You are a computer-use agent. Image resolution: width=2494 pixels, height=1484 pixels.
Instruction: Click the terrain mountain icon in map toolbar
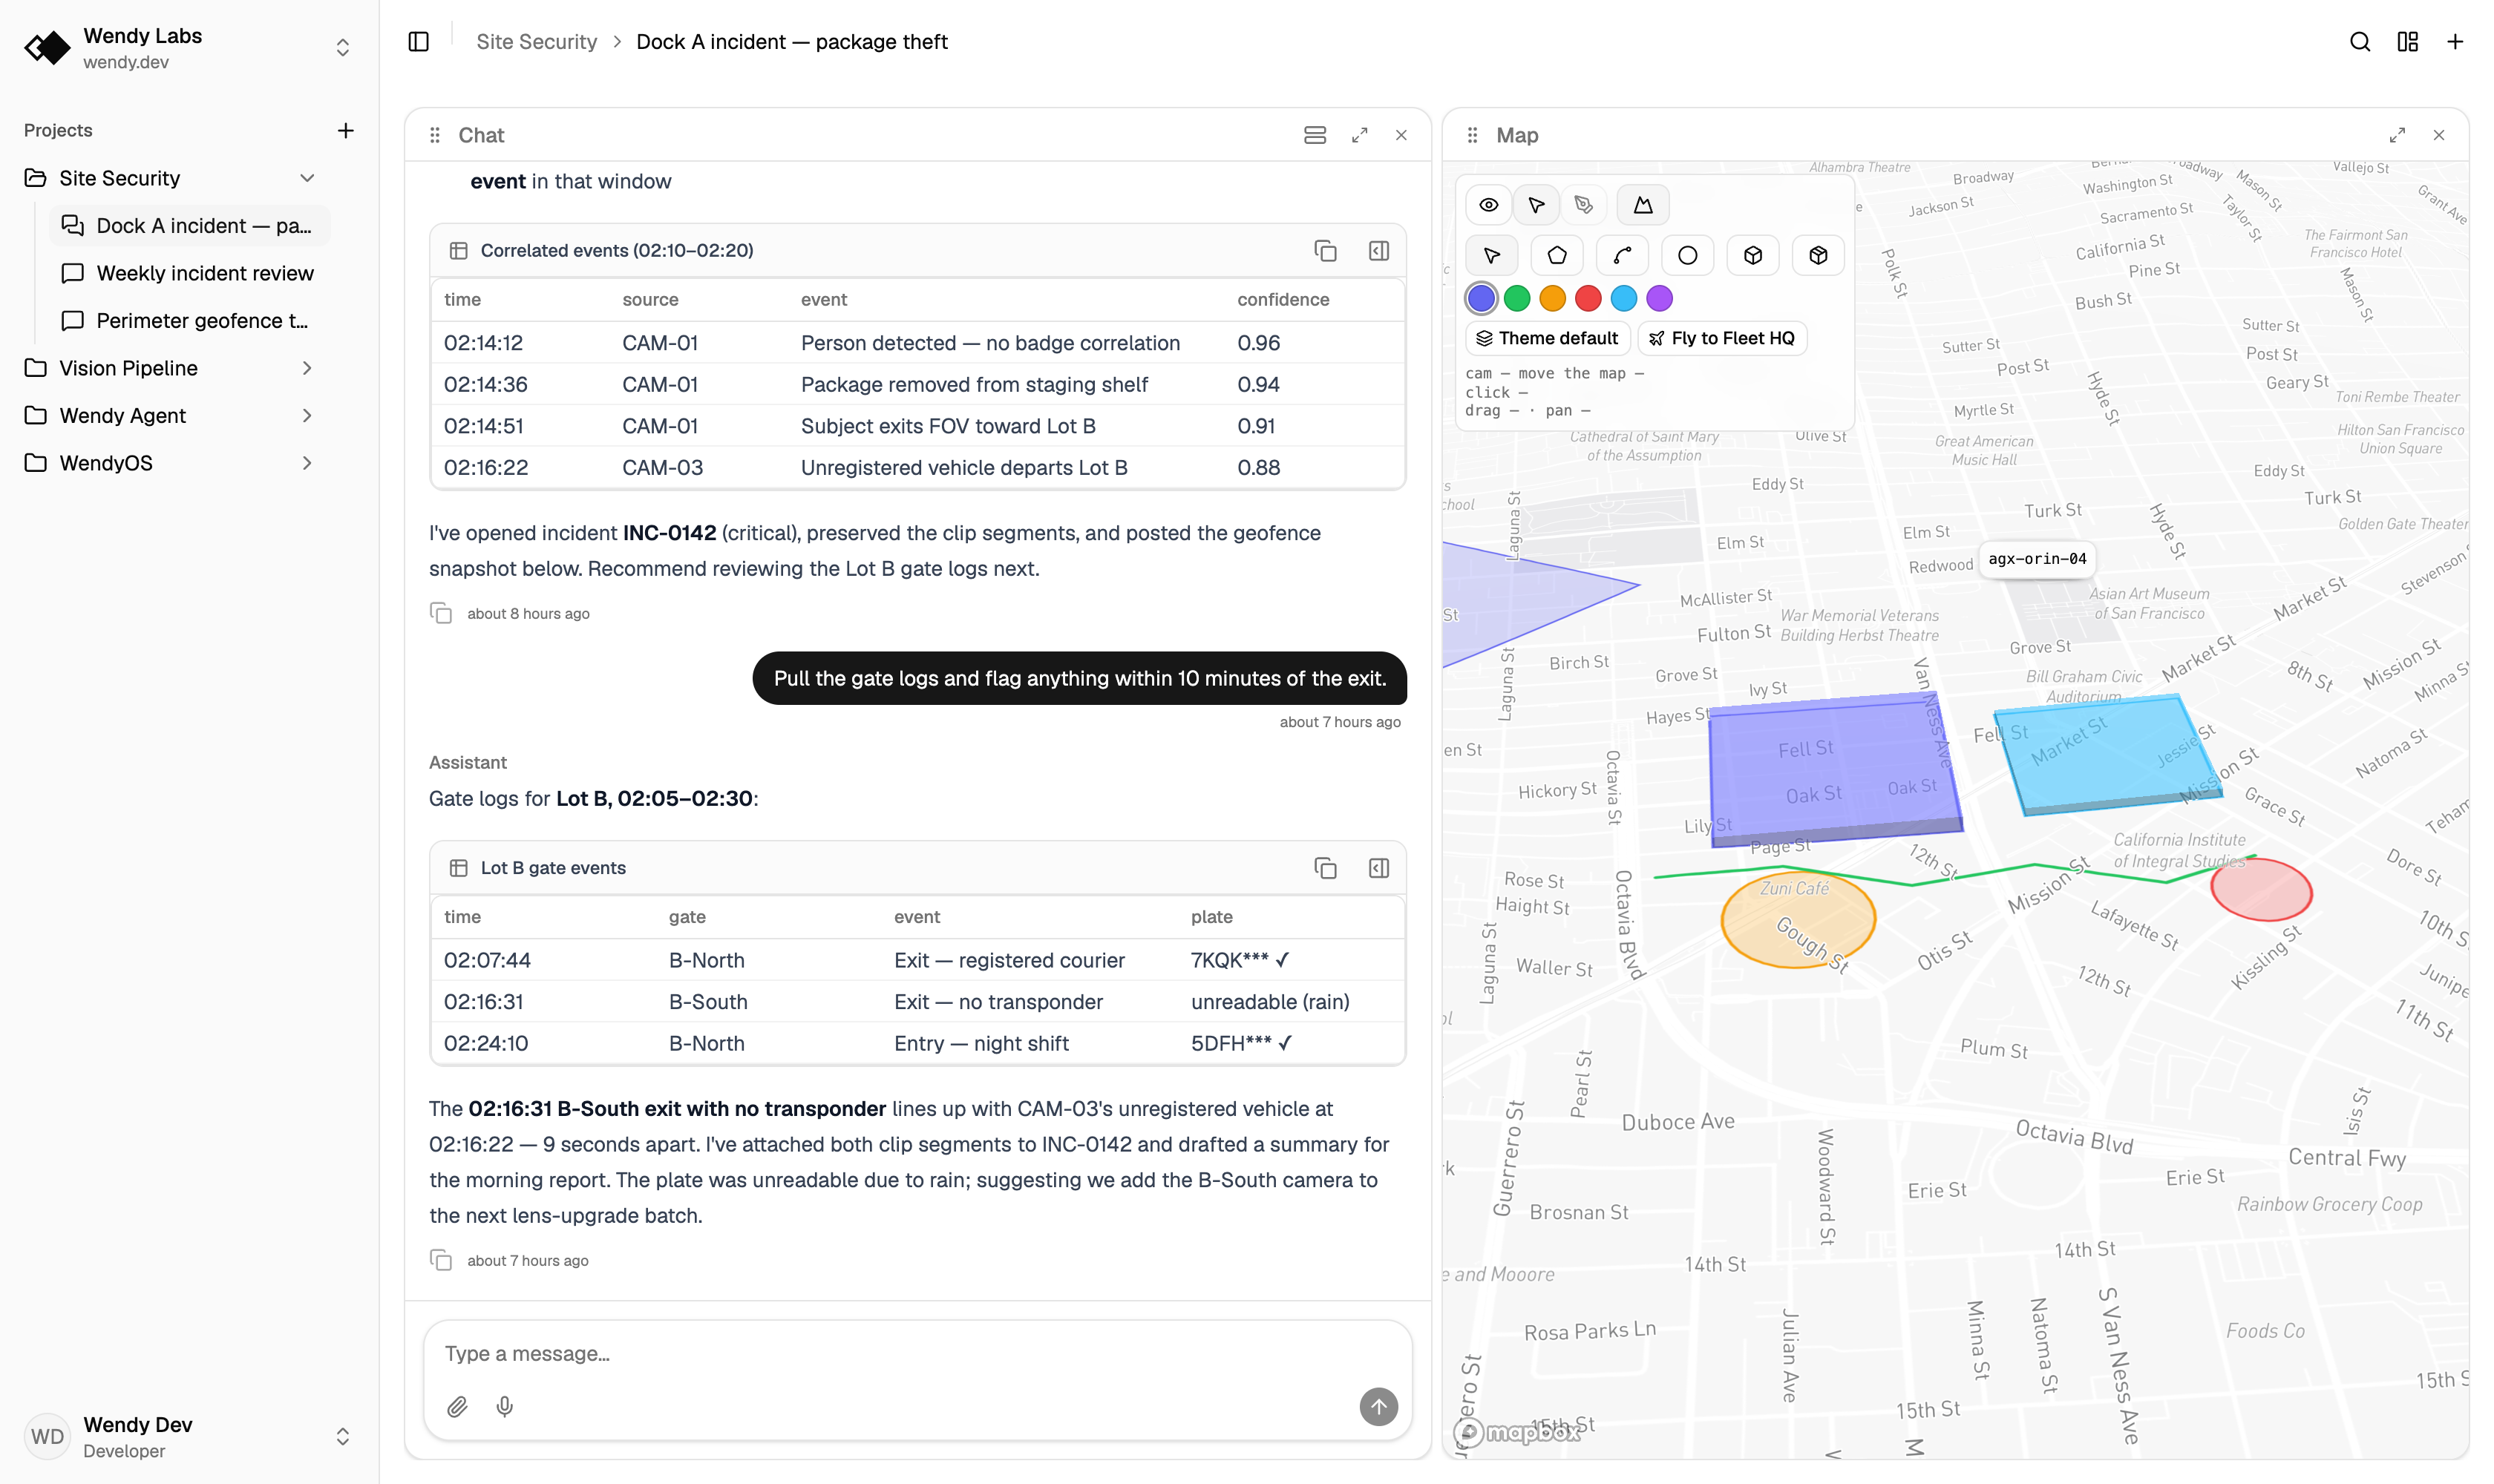pyautogui.click(x=1643, y=205)
